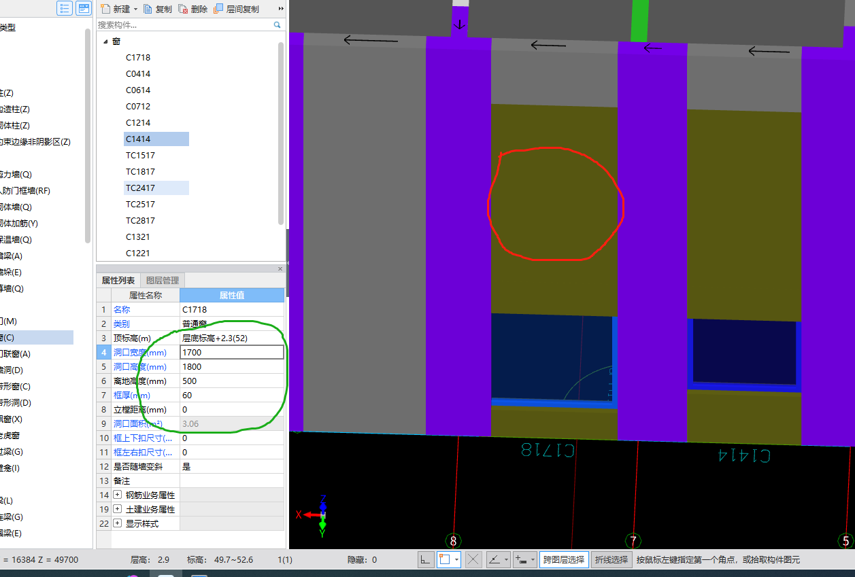Expand the 显示样式 group
This screenshot has height=577, width=855.
(x=118, y=523)
